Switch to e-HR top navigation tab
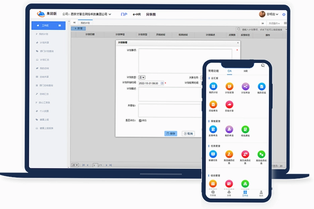The image size is (314, 209). pos(137,14)
